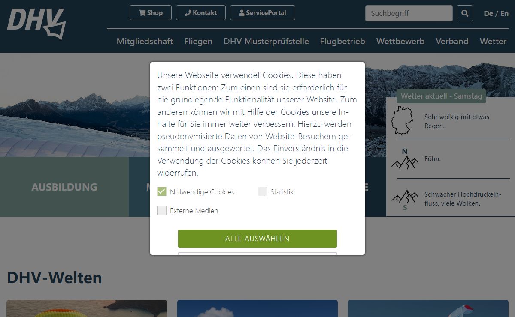Switch language to En

(504, 13)
